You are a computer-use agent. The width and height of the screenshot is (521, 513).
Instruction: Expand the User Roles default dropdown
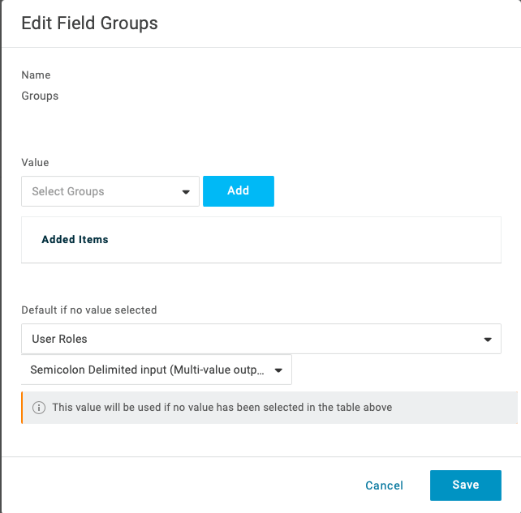tap(261, 339)
